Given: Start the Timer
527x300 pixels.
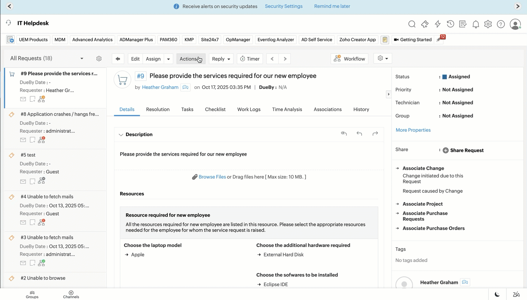Looking at the screenshot, I should [x=250, y=59].
